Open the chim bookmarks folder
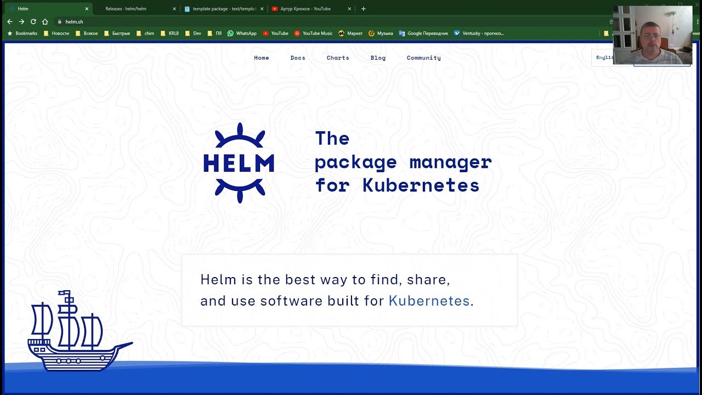The width and height of the screenshot is (702, 395). tap(145, 33)
